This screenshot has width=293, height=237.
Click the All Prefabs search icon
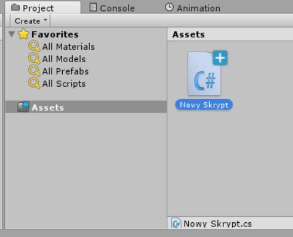(x=34, y=71)
